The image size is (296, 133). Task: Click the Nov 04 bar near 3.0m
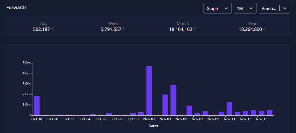click(173, 100)
